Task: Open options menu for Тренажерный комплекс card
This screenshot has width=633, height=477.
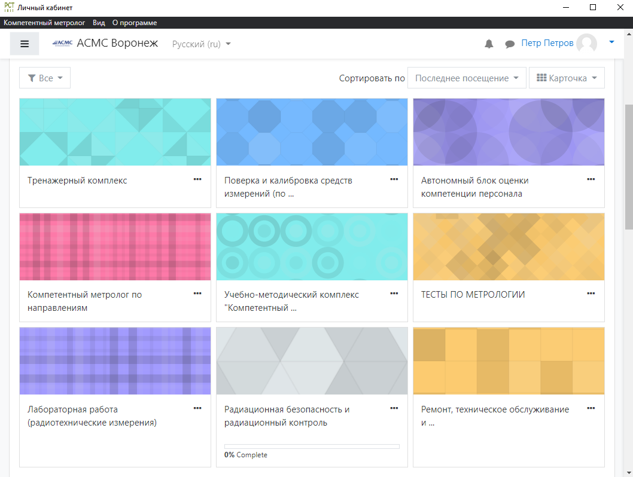Action: 197,179
